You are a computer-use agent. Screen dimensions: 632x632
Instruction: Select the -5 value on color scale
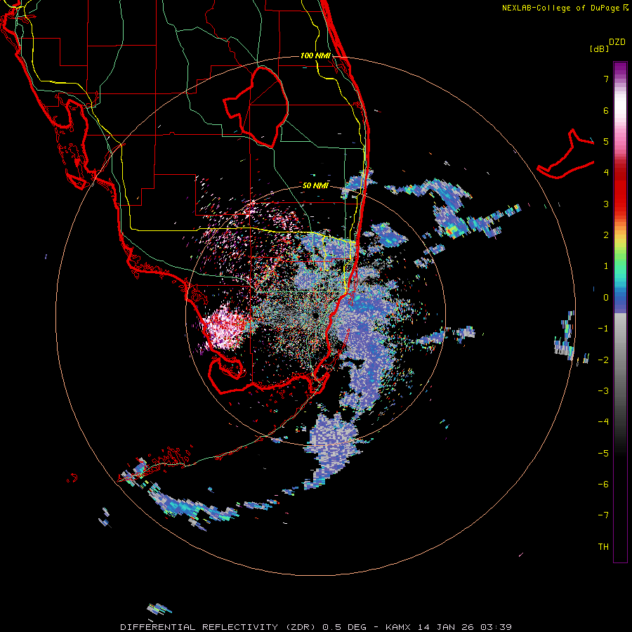[x=603, y=453]
